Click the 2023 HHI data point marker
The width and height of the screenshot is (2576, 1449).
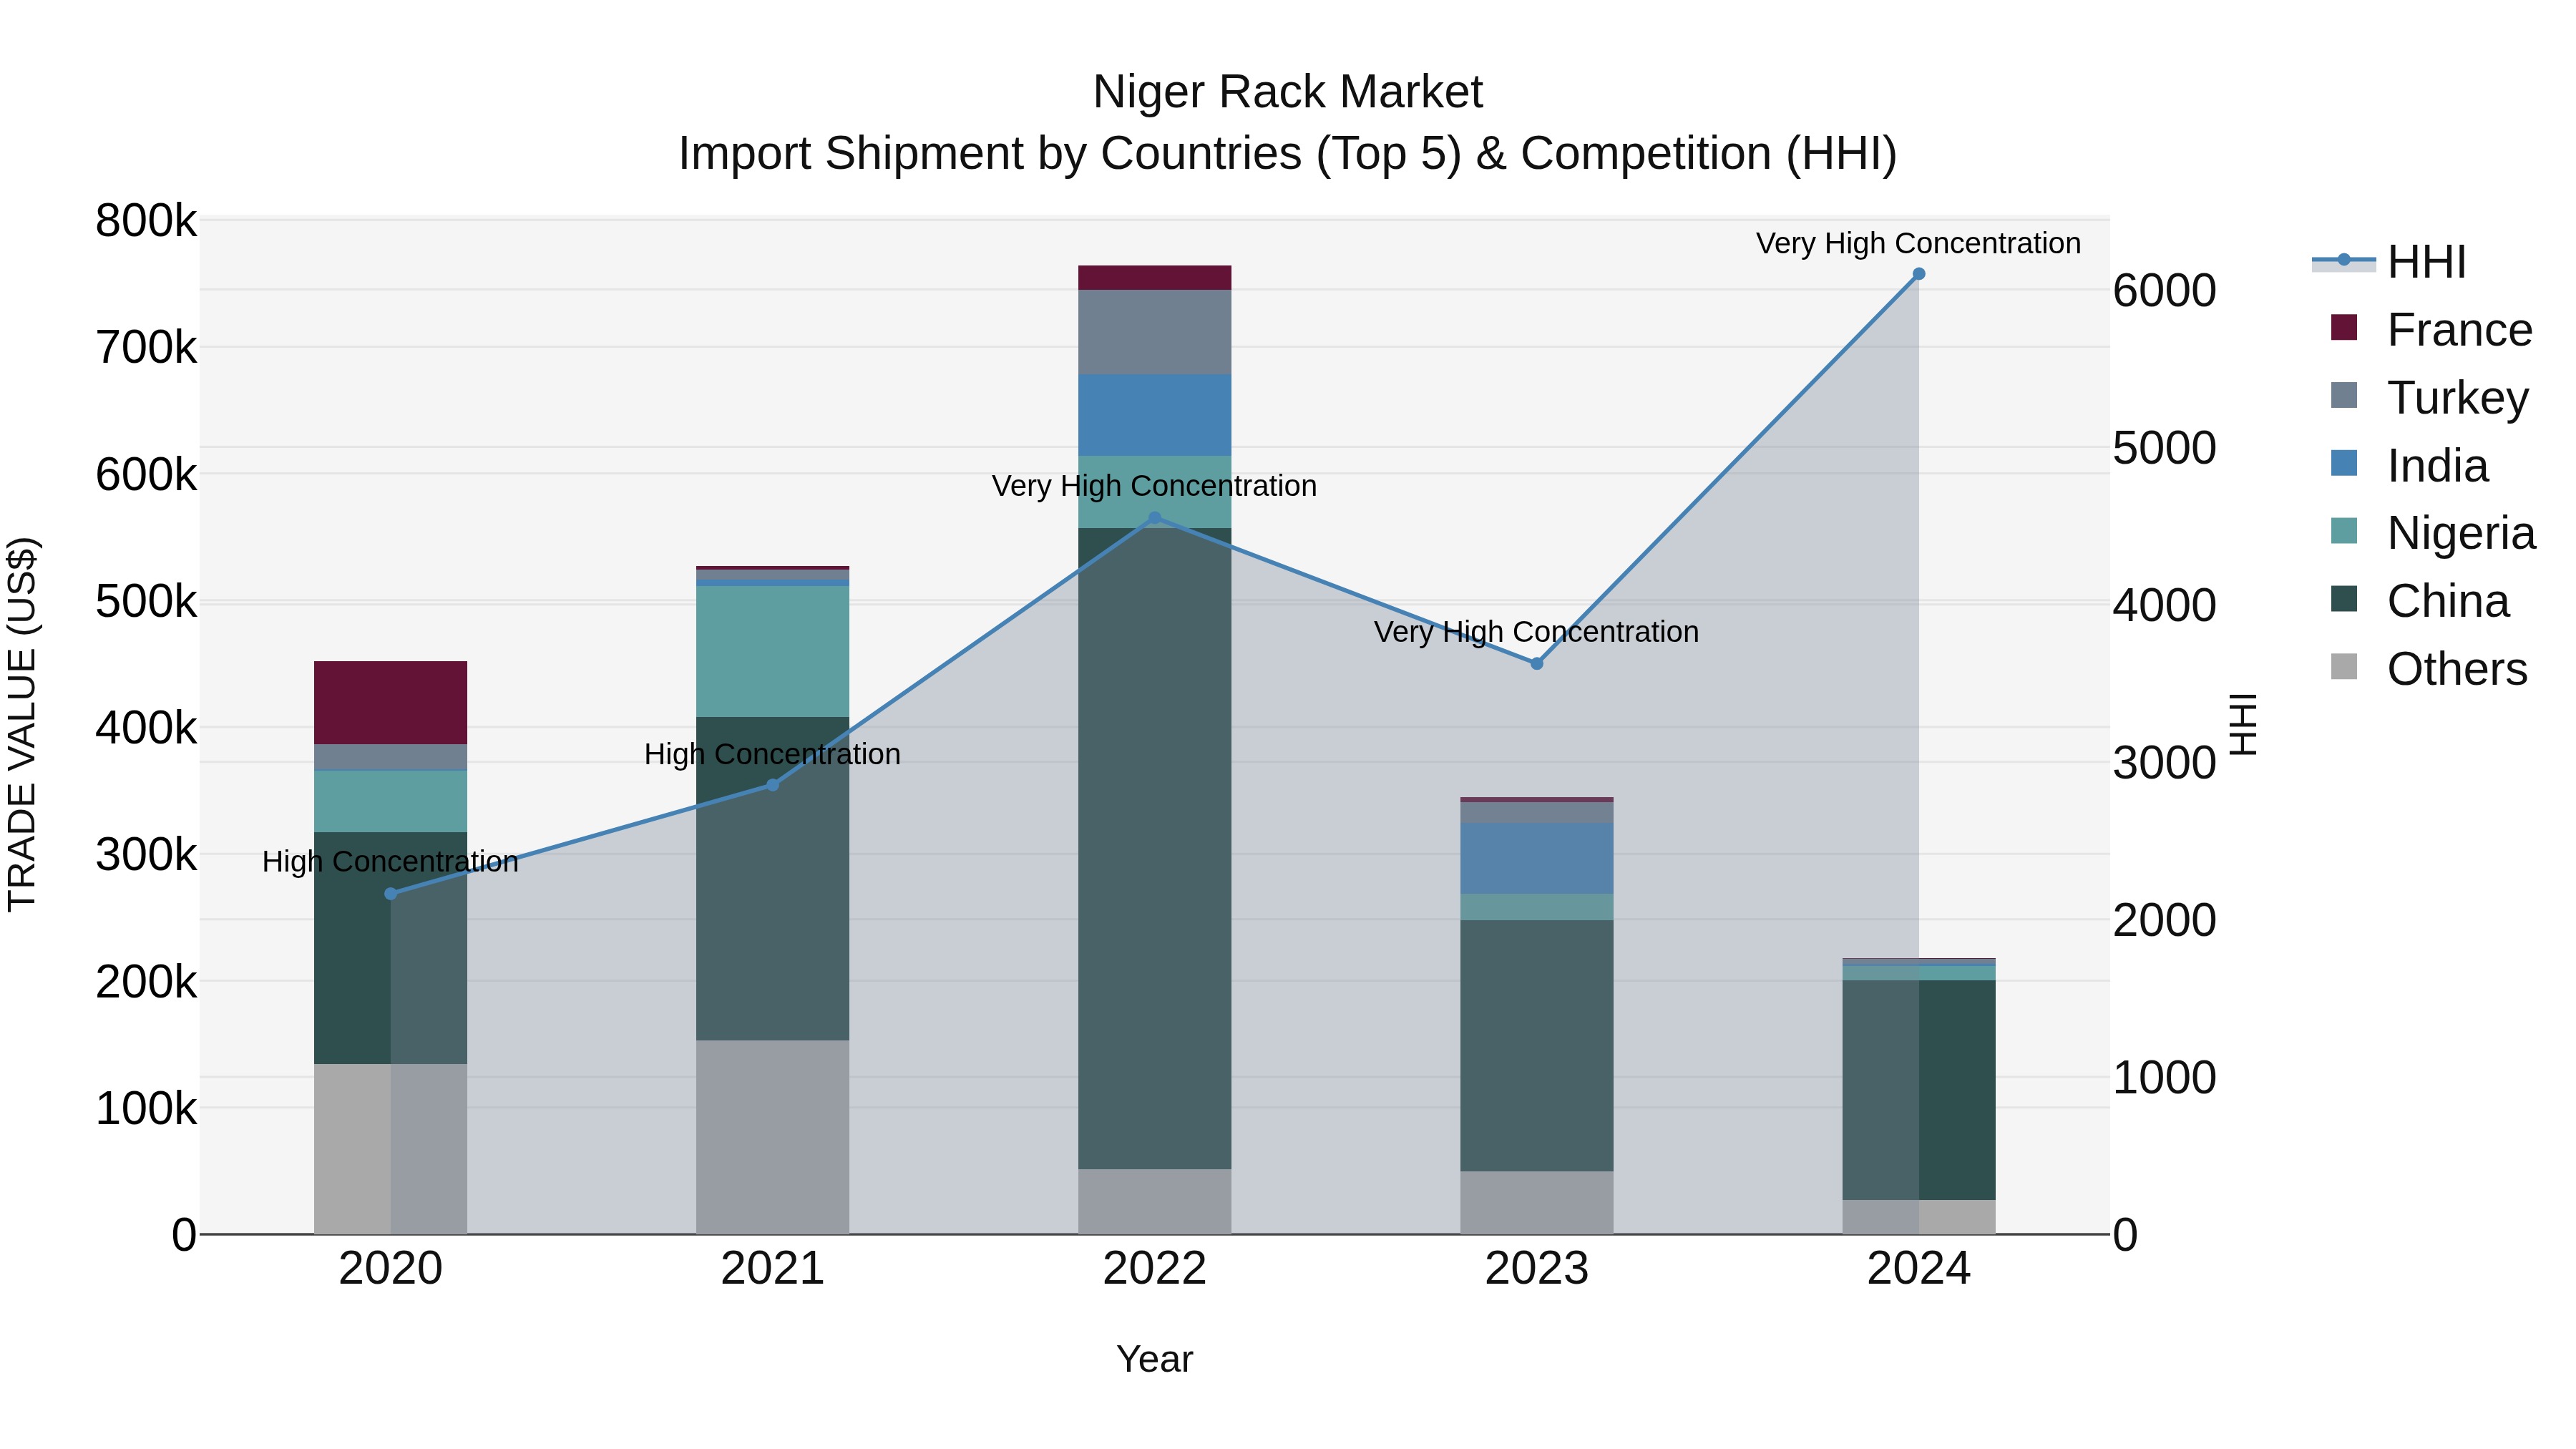pyautogui.click(x=1537, y=664)
